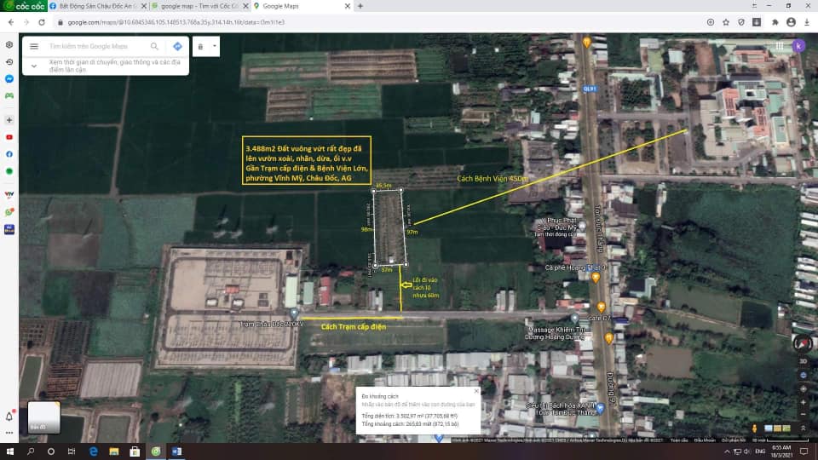Open File Explorer from the taskbar
This screenshot has width=818, height=460.
[x=113, y=451]
